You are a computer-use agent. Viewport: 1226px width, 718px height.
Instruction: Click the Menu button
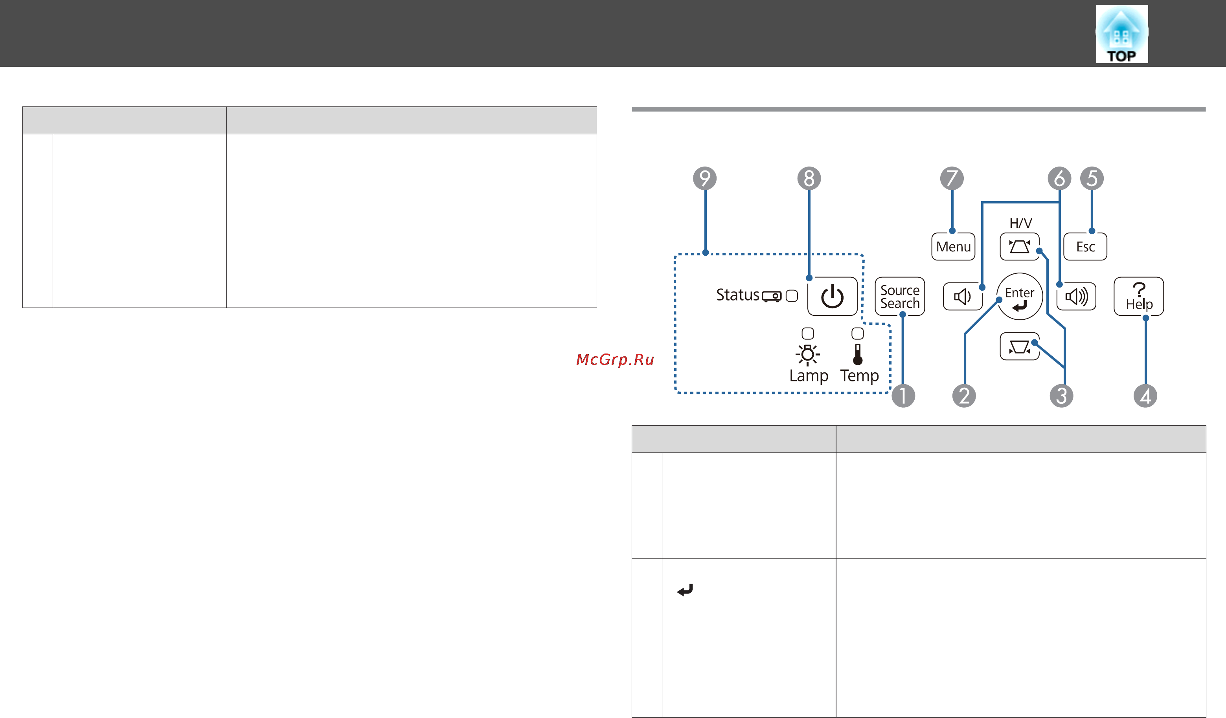tap(953, 246)
